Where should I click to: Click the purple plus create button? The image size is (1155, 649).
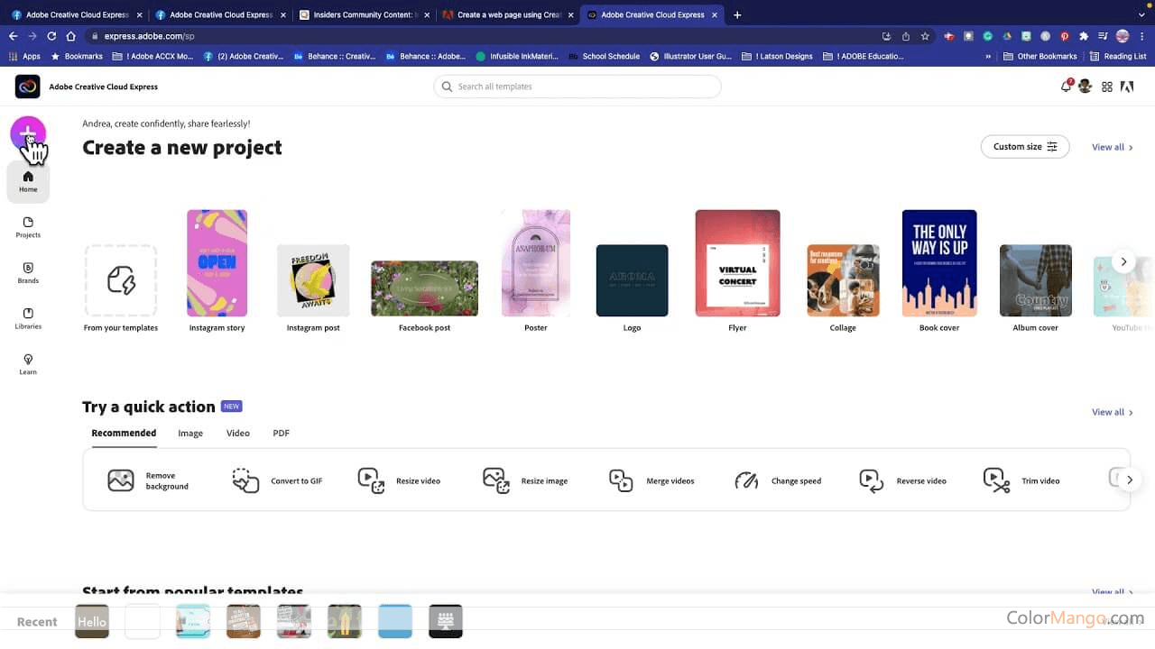coord(28,134)
